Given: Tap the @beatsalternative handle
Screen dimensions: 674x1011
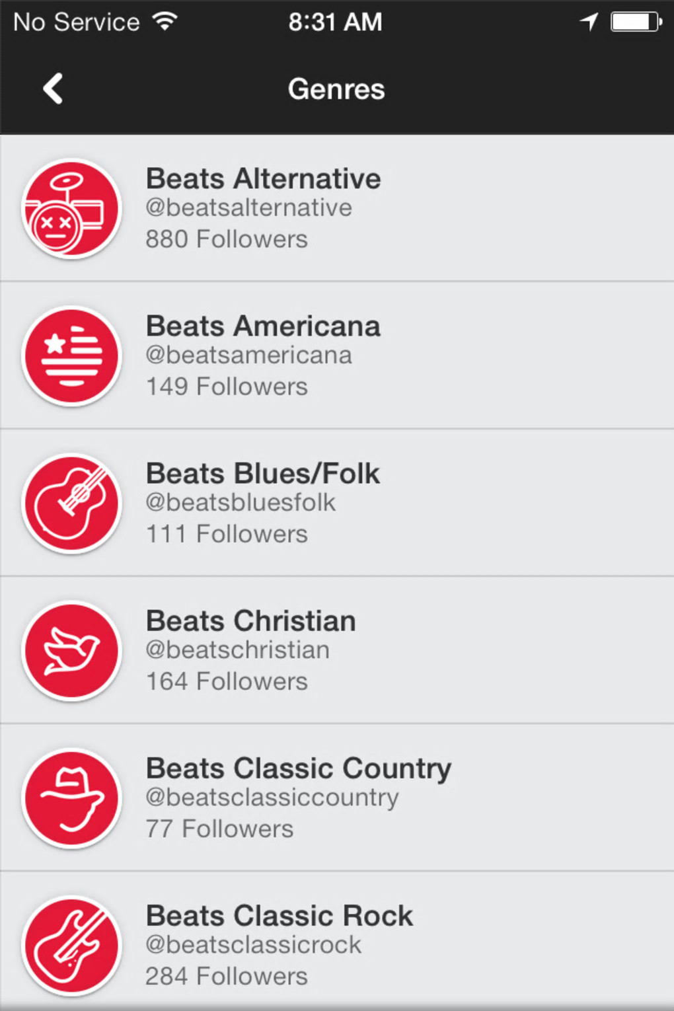Looking at the screenshot, I should [x=248, y=207].
